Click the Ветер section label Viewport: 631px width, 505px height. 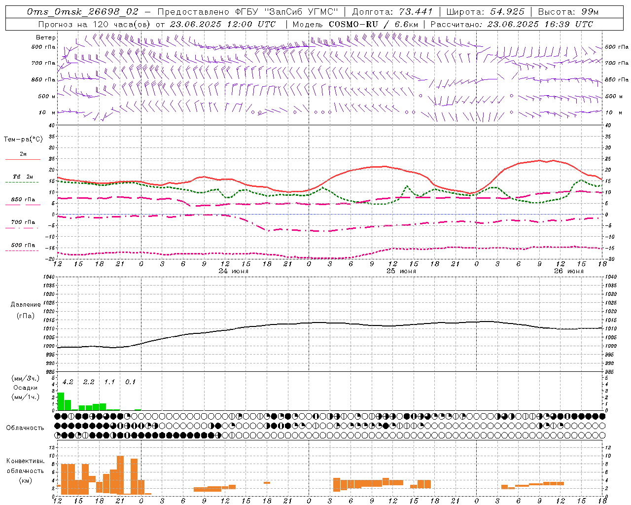pyautogui.click(x=46, y=37)
